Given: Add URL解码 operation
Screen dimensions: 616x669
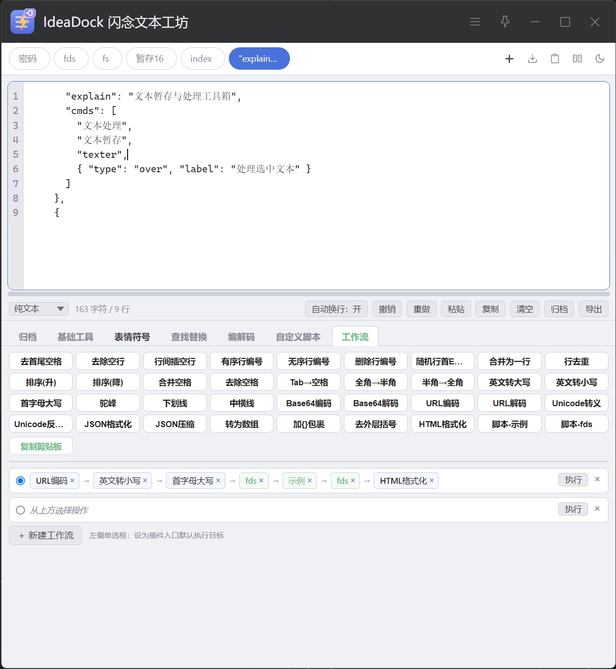Looking at the screenshot, I should (510, 403).
